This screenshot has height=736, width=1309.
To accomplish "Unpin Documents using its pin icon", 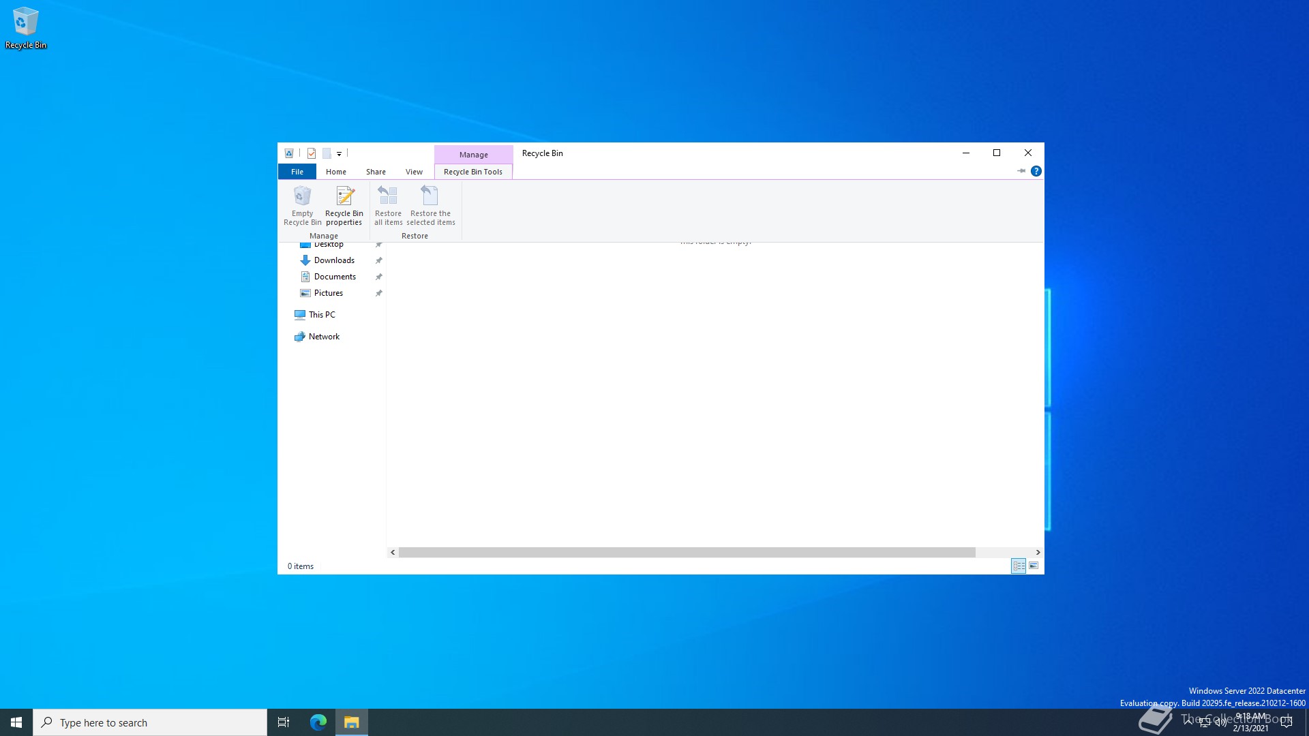I will (378, 277).
